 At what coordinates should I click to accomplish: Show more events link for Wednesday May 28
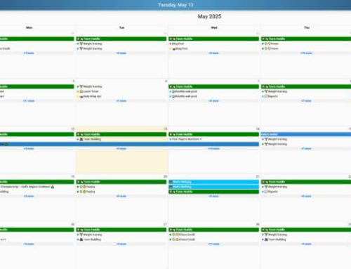point(213,244)
